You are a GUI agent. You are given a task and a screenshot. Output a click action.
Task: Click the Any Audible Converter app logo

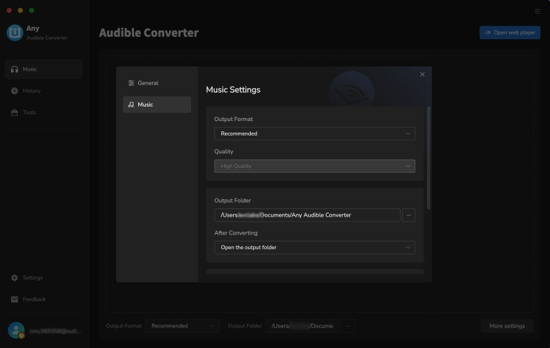point(14,32)
